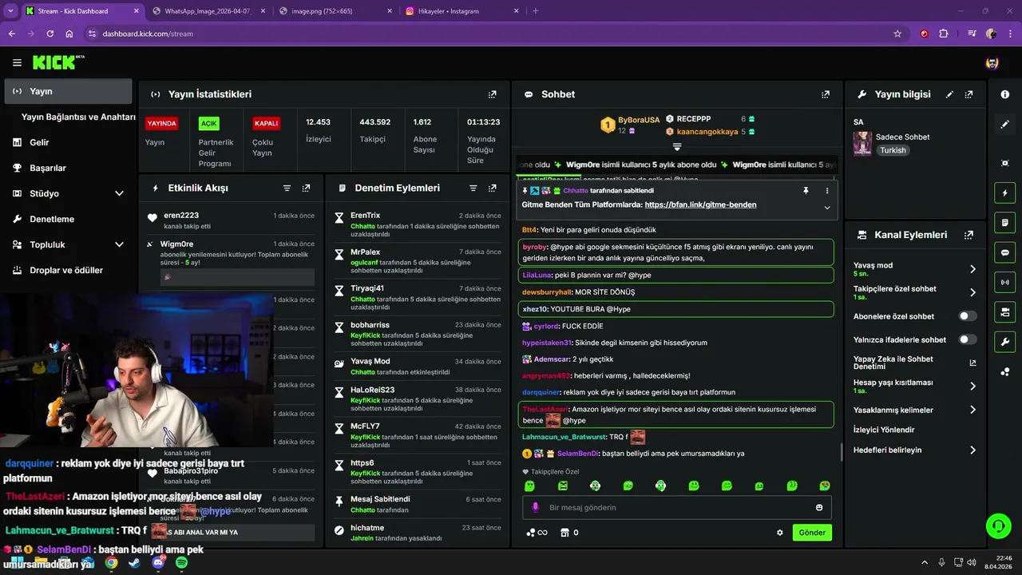Select Yayın in the sidebar

point(68,91)
